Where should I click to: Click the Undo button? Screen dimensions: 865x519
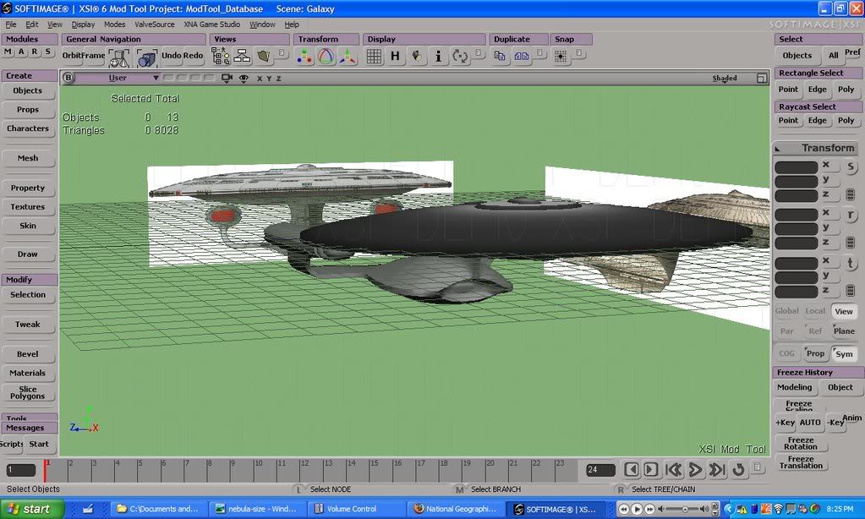pos(171,55)
